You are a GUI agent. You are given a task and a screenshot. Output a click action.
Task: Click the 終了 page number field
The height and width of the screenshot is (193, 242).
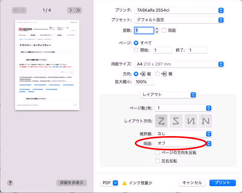coord(198,50)
